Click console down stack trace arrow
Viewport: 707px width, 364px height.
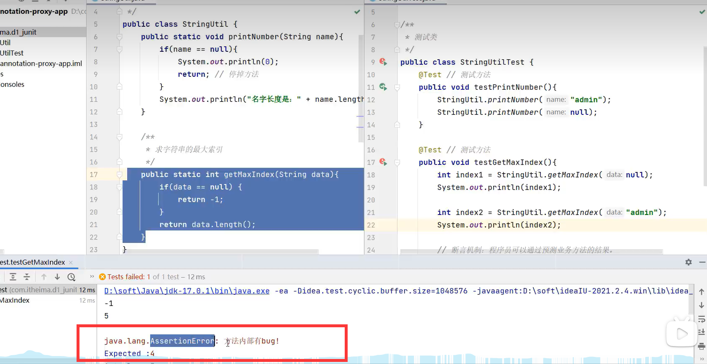(702, 305)
